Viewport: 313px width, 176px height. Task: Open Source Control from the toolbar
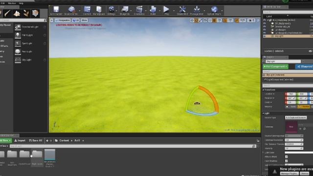(71, 11)
